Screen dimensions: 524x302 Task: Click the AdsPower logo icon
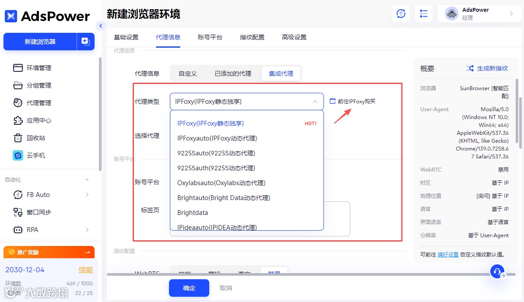[11, 16]
